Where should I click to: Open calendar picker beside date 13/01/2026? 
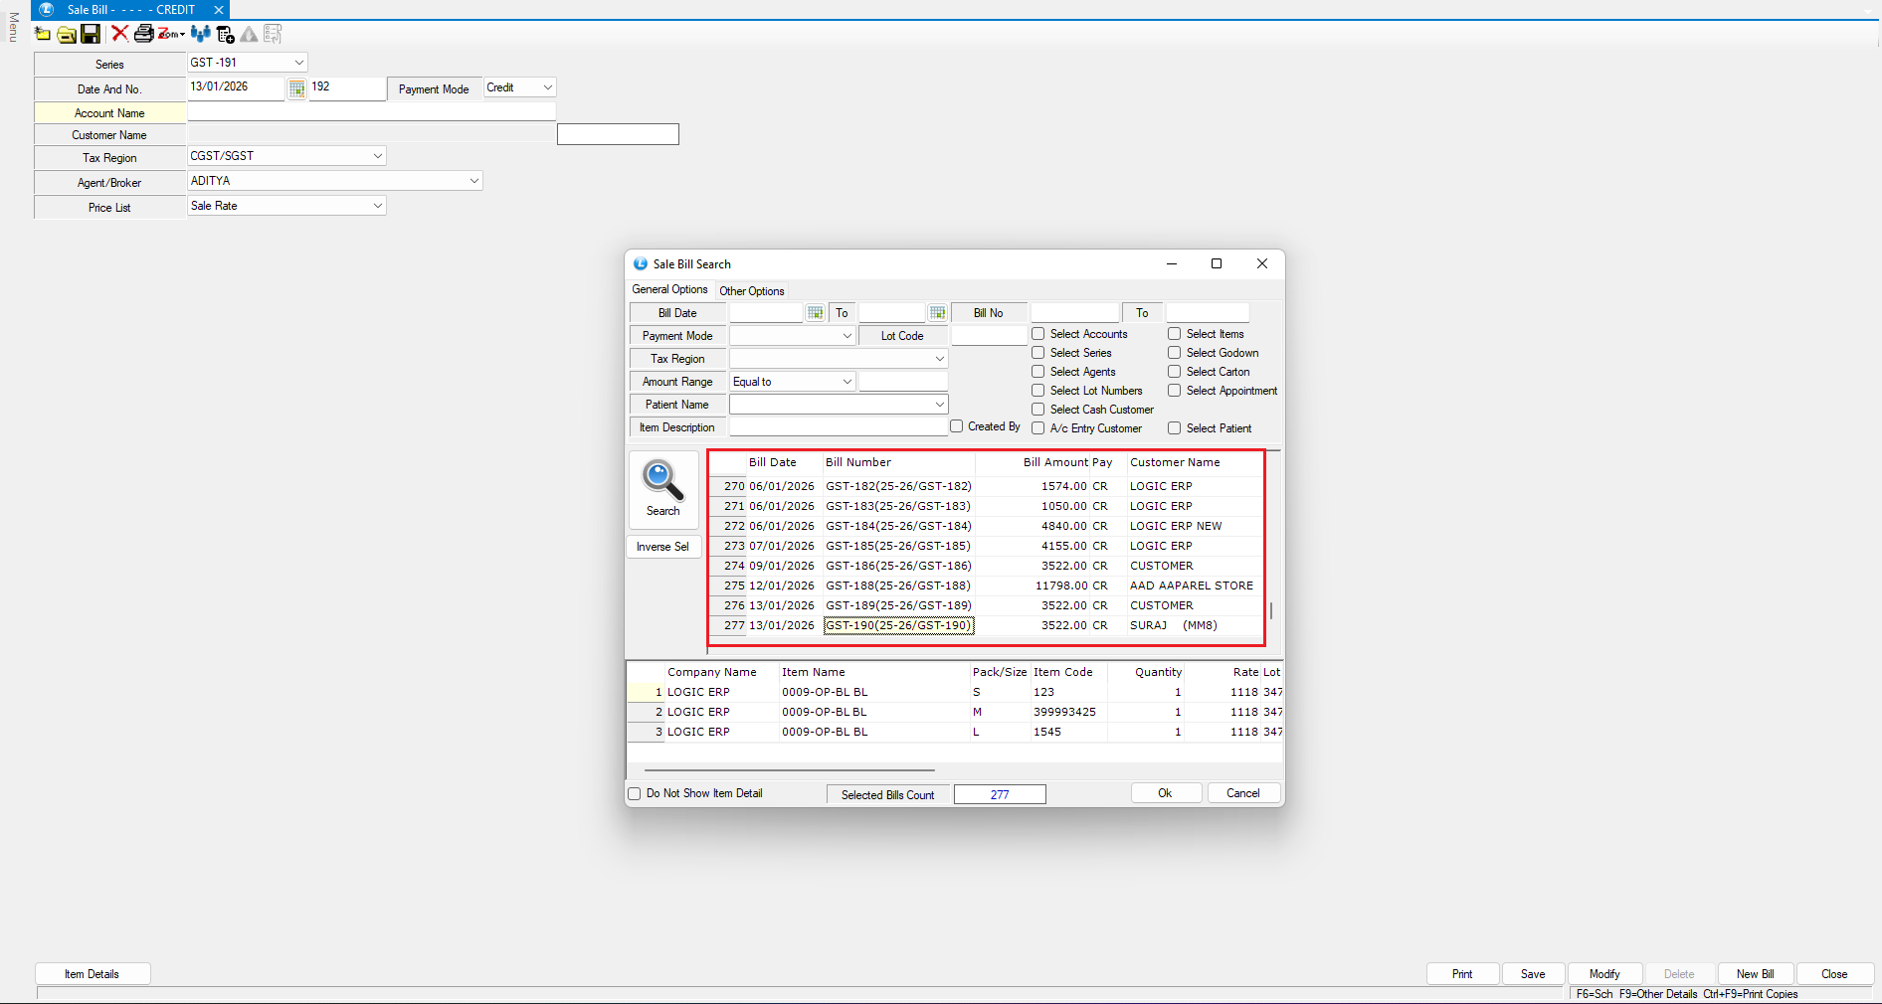point(296,88)
